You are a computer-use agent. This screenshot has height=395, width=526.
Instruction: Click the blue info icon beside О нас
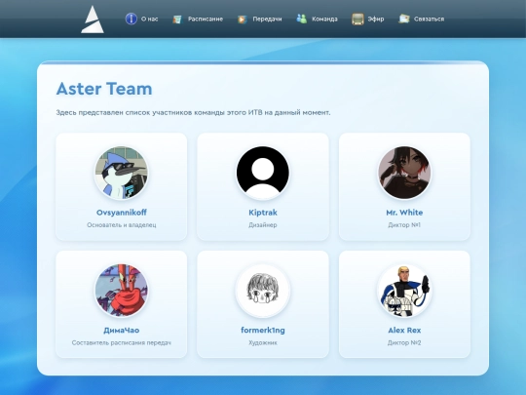131,19
